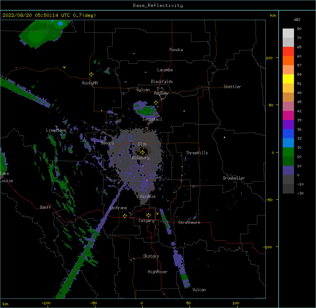Click the yellow diamond marker near RockyMH
The height and width of the screenshot is (308, 316).
(x=92, y=75)
